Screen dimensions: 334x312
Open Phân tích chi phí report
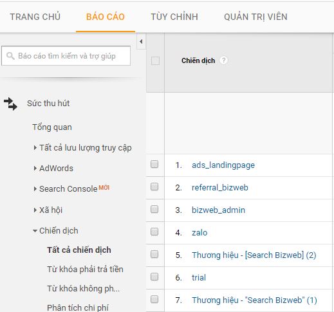tap(78, 307)
